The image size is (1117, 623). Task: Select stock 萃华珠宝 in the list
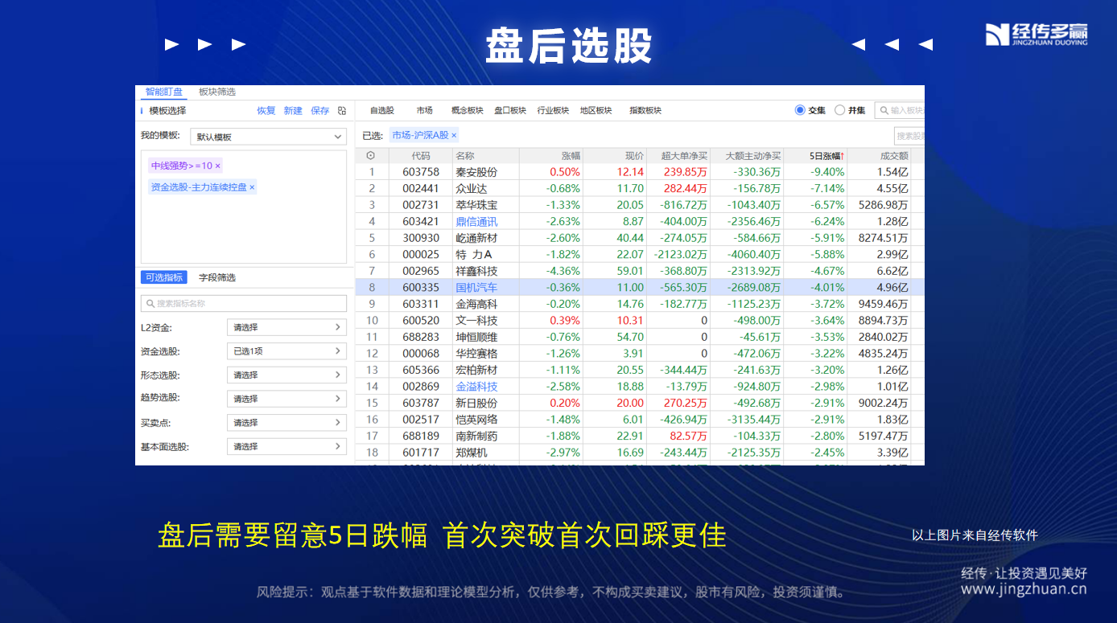click(x=476, y=205)
